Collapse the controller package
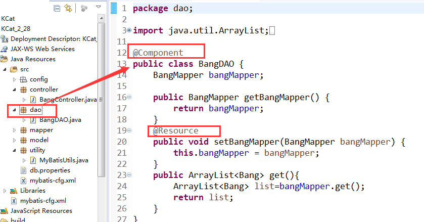 [14, 90]
